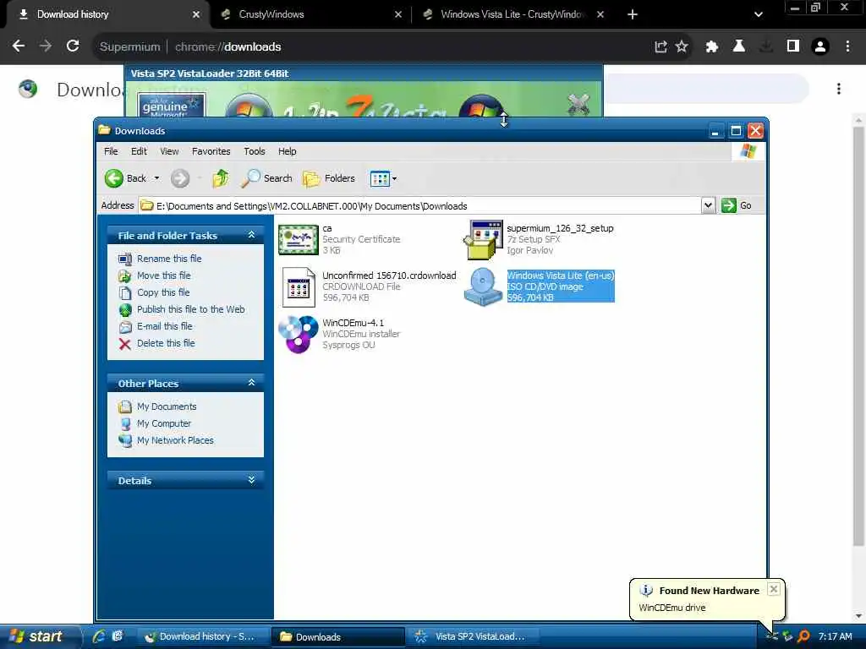Bookmark page with the star icon

point(682,46)
